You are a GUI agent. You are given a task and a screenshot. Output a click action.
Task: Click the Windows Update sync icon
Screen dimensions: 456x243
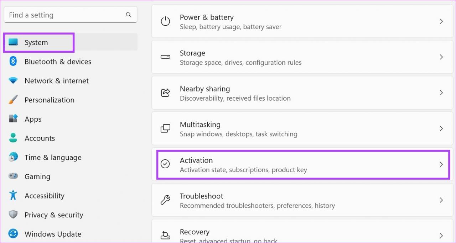[13, 234]
